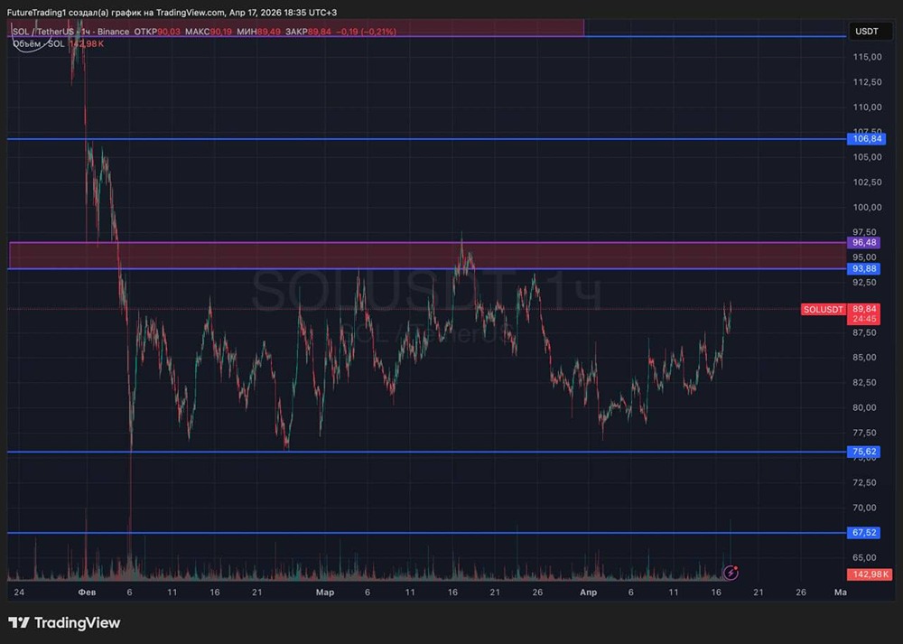Click the Апр month marker on time axis
The image size is (903, 644).
pyautogui.click(x=588, y=593)
